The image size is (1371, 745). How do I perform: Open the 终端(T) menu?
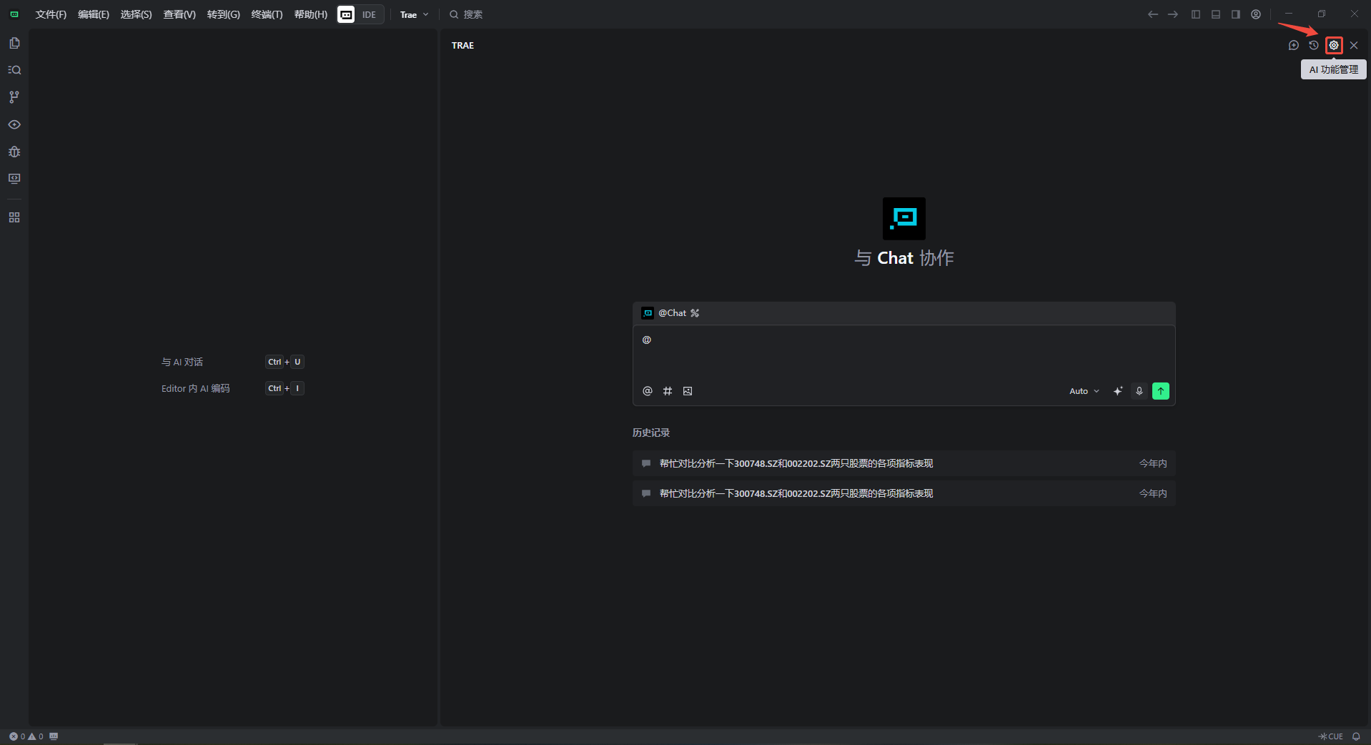[267, 14]
